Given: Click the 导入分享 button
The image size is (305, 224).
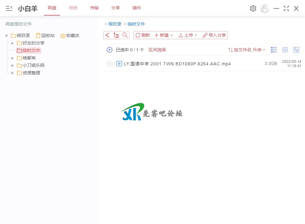Looking at the screenshot, I should (x=214, y=35).
